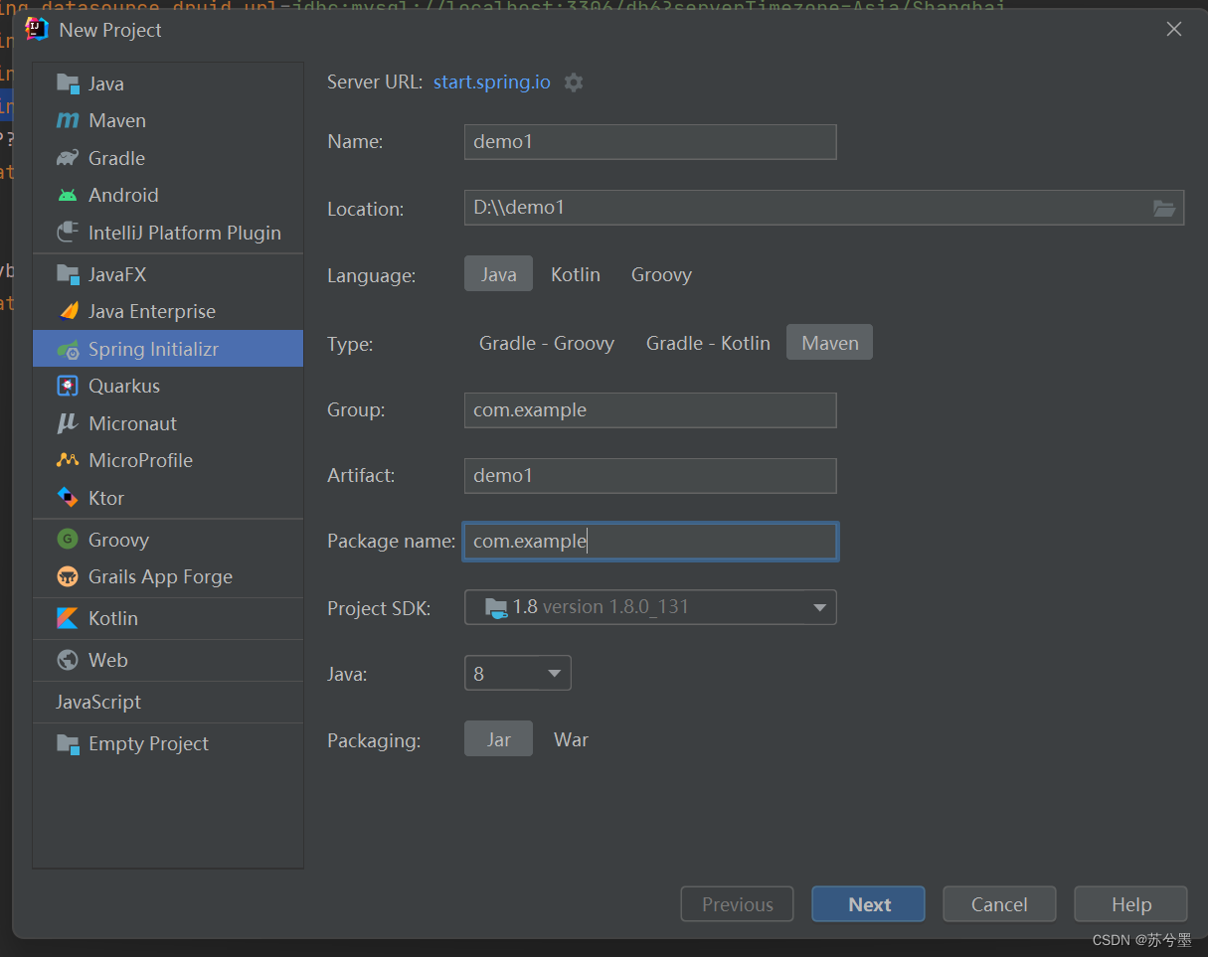The image size is (1208, 957).
Task: Click the JavaFX folder icon
Action: (68, 274)
